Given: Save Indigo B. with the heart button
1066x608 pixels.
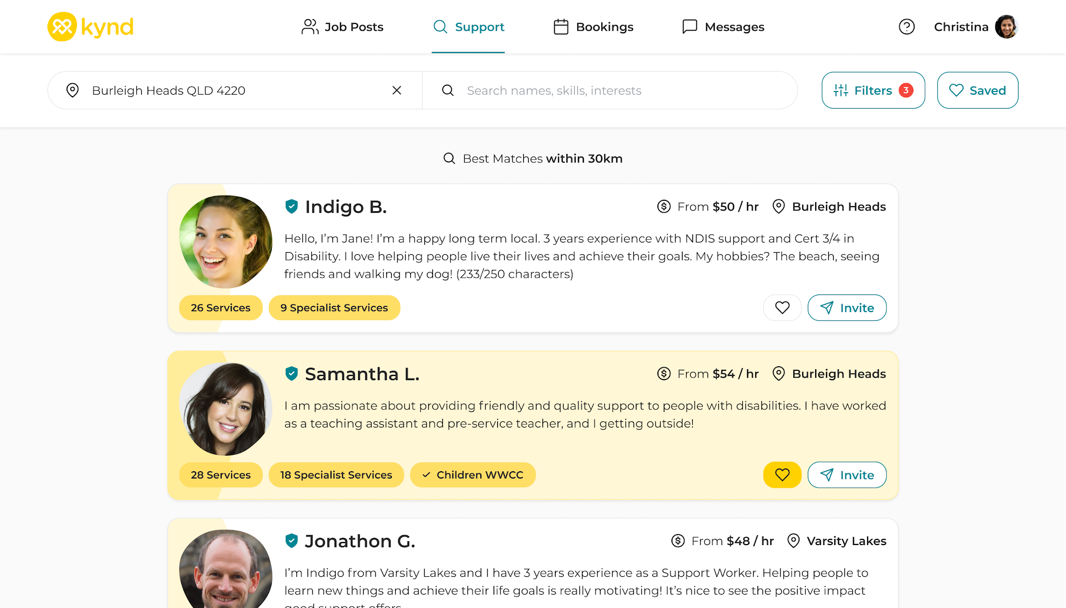Looking at the screenshot, I should click(x=782, y=308).
